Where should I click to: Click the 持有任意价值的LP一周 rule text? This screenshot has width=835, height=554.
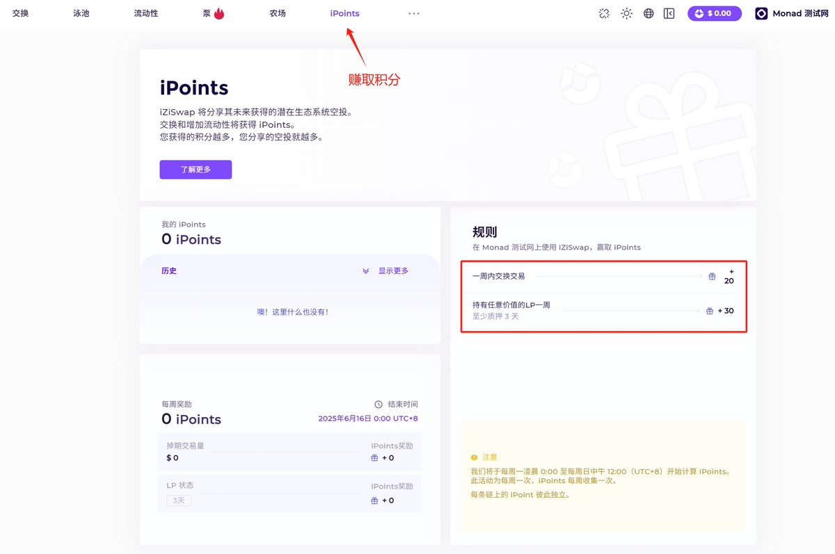[511, 305]
